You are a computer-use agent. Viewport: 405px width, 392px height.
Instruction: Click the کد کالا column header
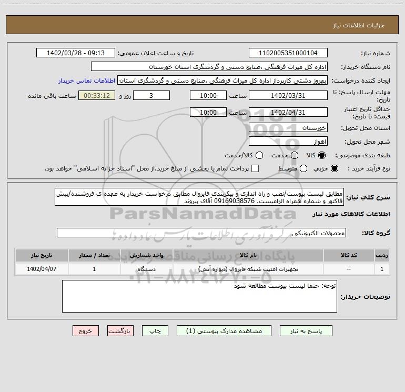coord(349,255)
